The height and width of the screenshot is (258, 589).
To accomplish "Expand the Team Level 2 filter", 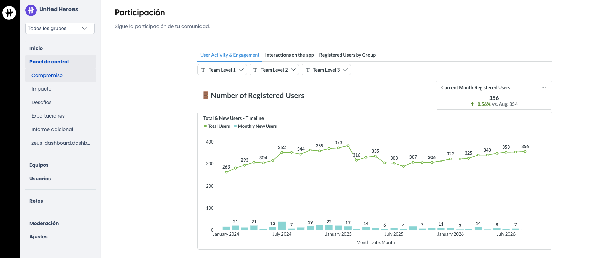I will click(x=274, y=70).
